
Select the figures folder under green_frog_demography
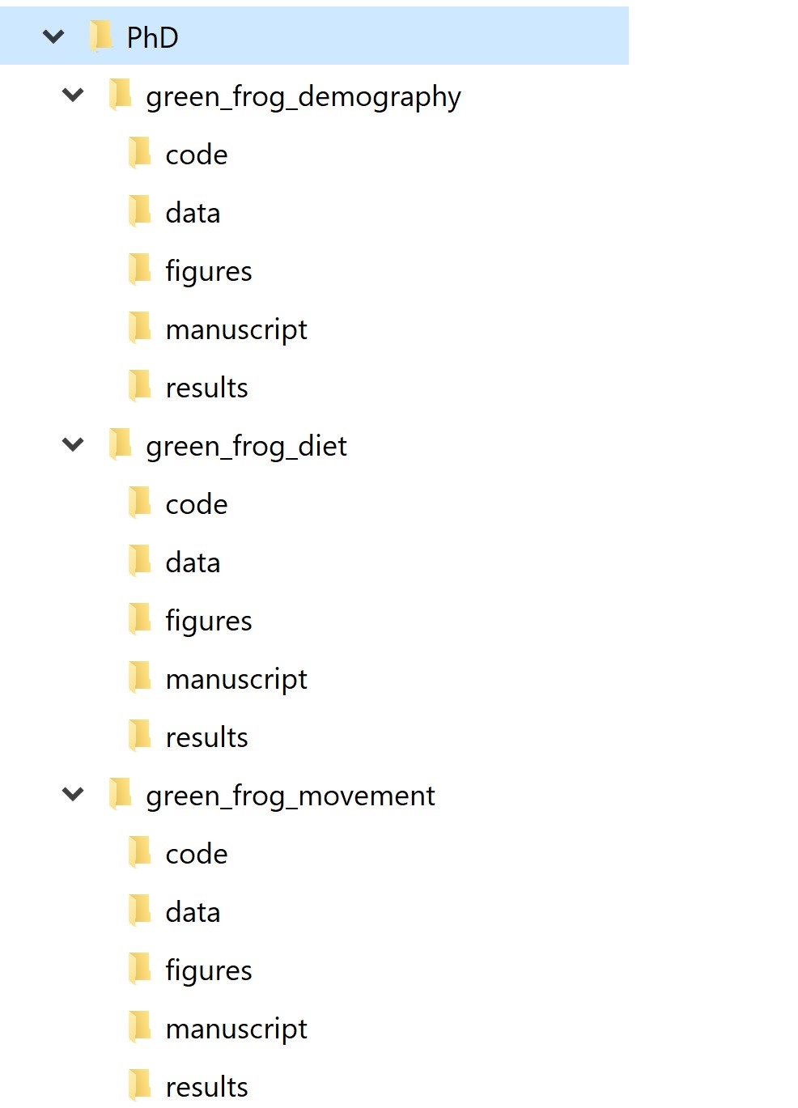(208, 269)
